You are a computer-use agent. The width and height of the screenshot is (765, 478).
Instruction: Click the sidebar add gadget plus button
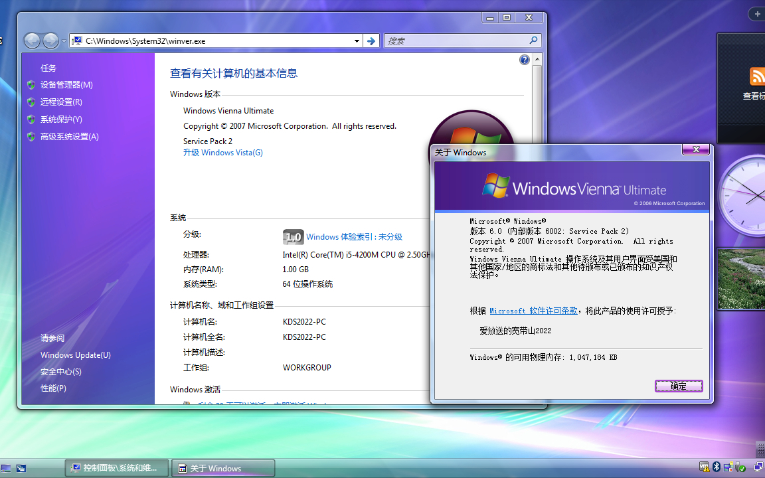point(757,14)
